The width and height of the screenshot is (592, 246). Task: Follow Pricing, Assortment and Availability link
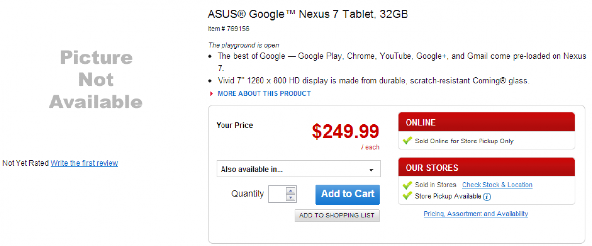pyautogui.click(x=476, y=214)
